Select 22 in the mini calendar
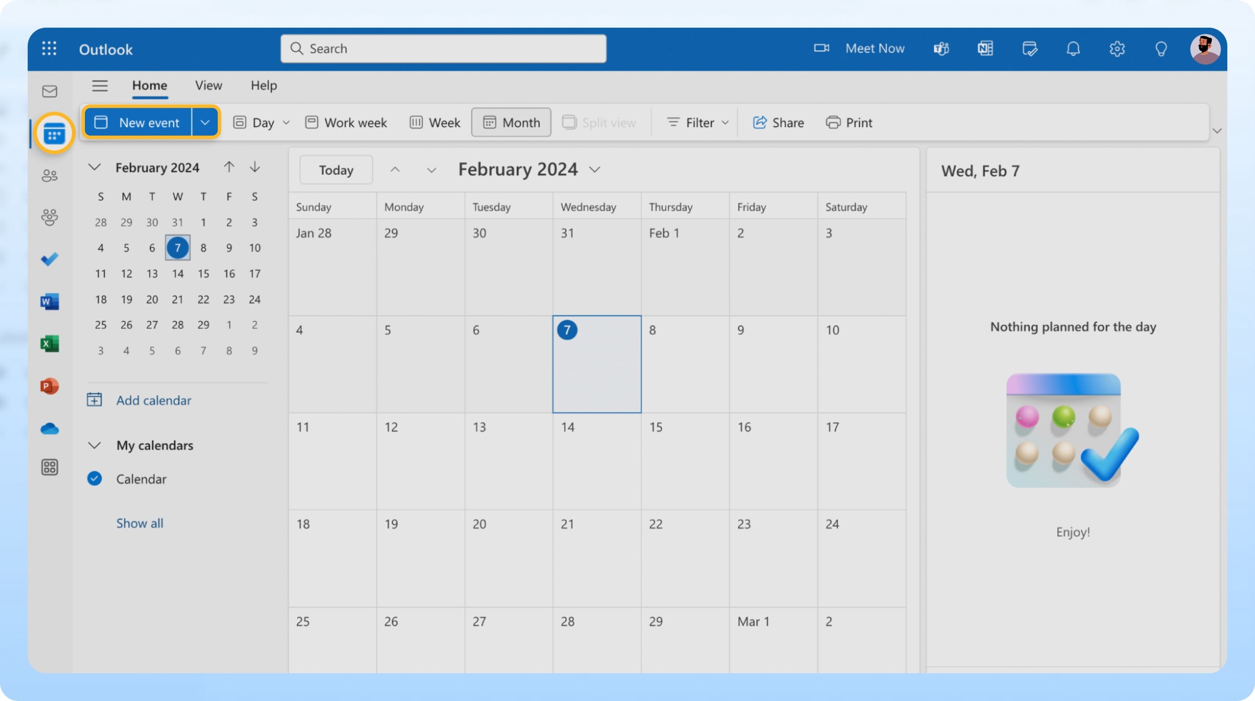 click(x=203, y=299)
